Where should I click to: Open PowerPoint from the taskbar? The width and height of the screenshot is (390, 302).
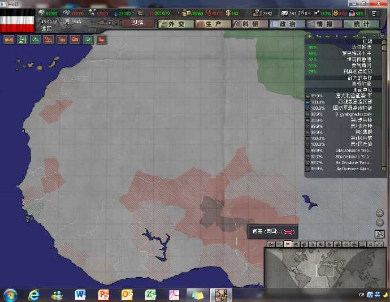[x=103, y=295]
